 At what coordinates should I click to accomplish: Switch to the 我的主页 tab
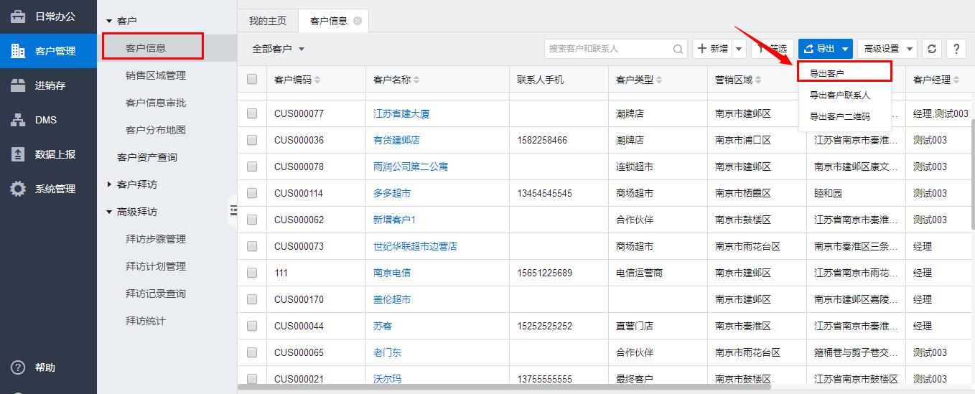tap(267, 21)
